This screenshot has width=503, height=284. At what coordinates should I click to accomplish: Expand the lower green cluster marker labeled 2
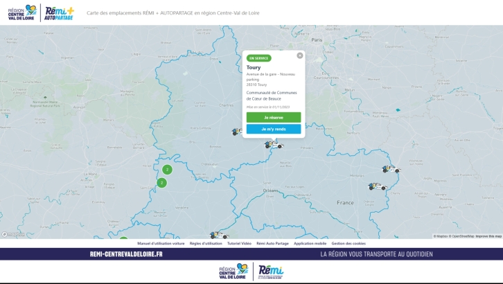[161, 183]
